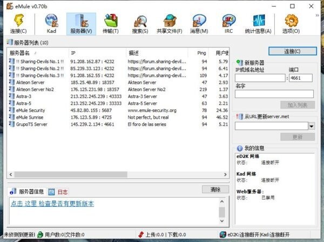
Task: Select the Astra-5 server row
Action: [x=118, y=103]
